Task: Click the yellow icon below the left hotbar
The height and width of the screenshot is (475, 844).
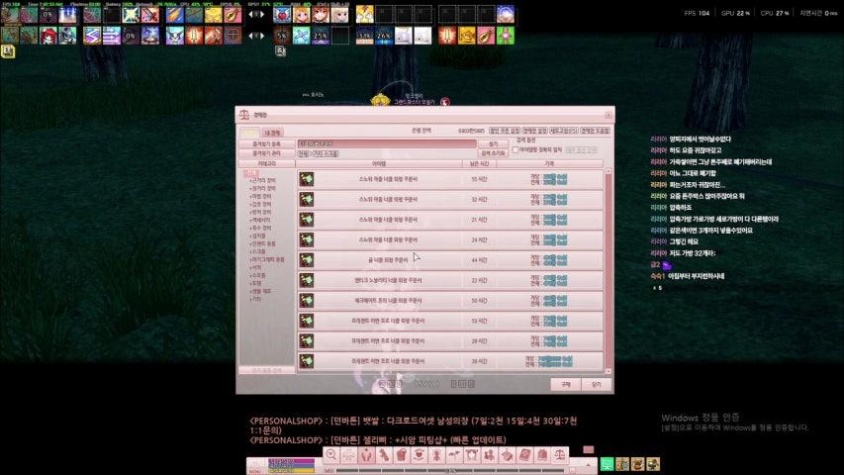Action: tap(8, 51)
